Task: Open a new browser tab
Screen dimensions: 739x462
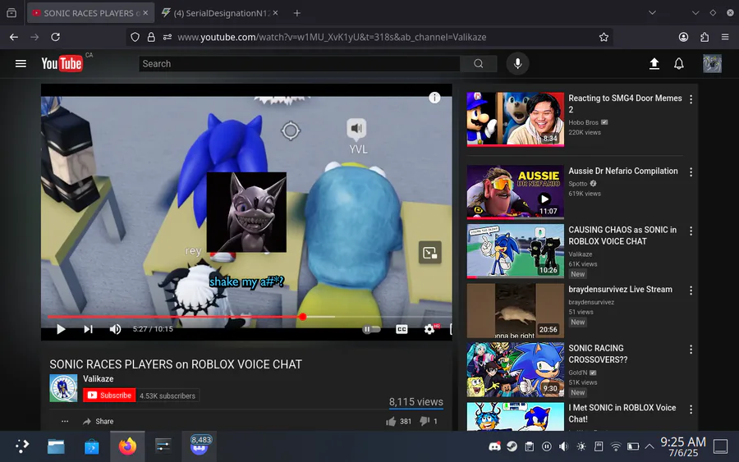Action: click(297, 13)
